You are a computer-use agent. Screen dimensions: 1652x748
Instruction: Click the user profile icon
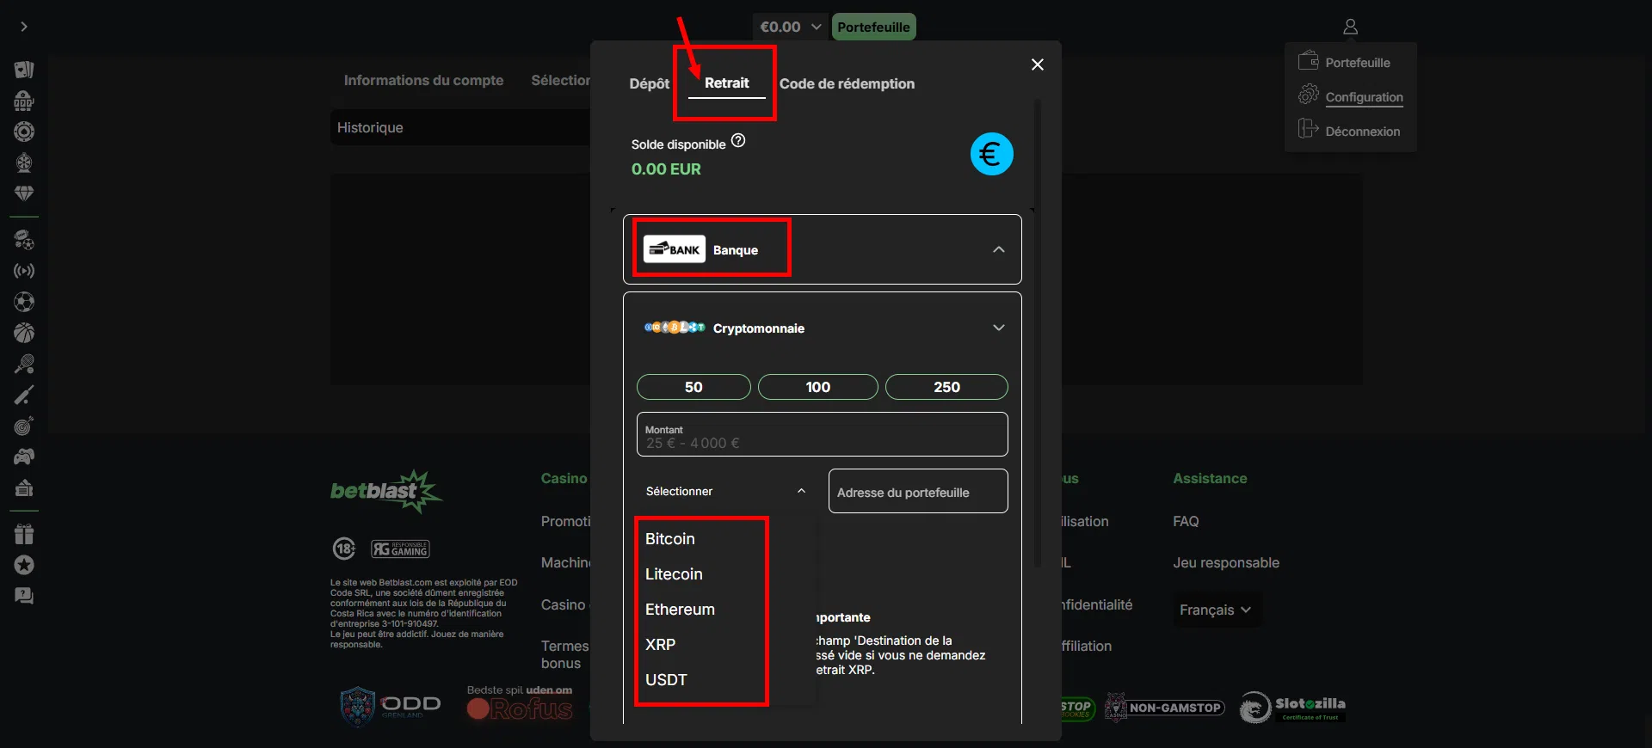[1350, 27]
